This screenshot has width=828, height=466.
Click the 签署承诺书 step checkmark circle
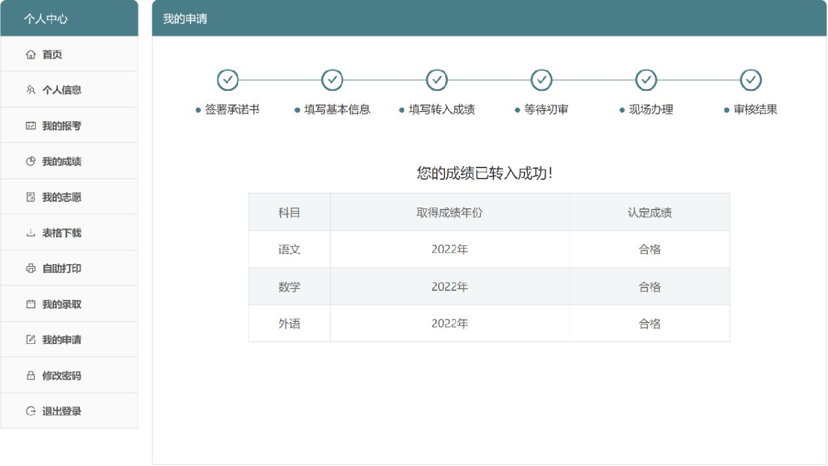pyautogui.click(x=228, y=80)
